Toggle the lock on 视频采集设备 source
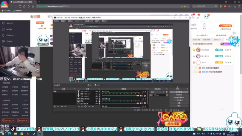 (x=99, y=99)
